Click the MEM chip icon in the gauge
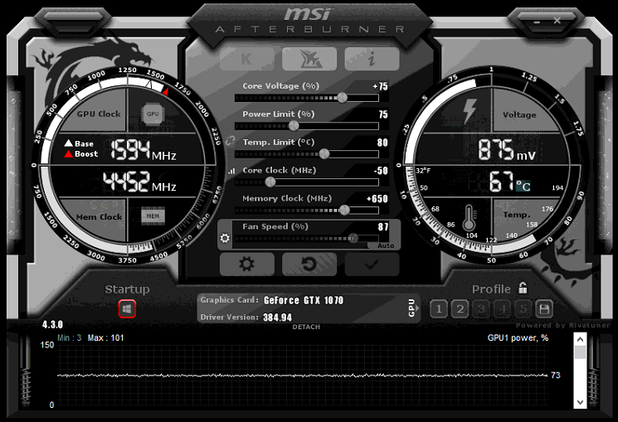 pos(153,216)
